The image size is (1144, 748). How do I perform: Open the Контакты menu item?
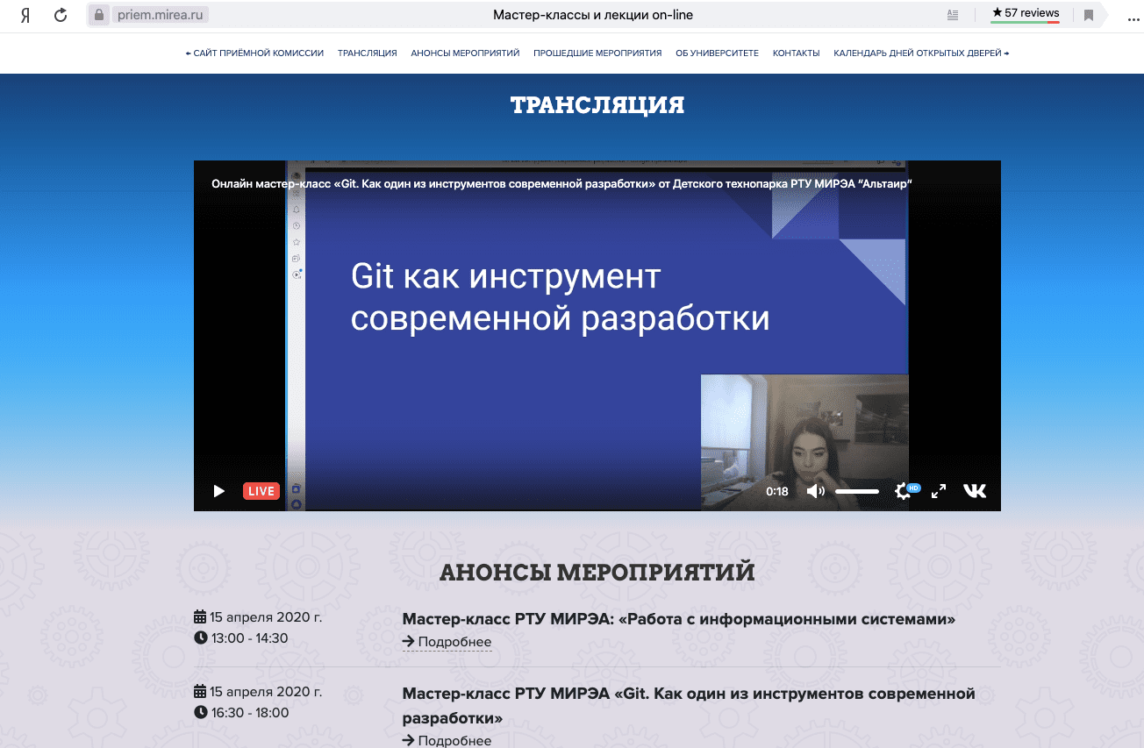tap(796, 53)
